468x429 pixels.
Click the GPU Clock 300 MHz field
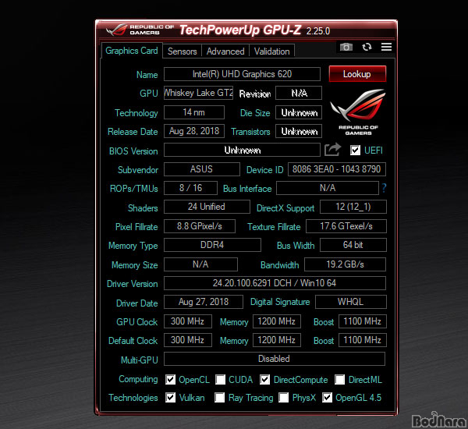click(x=188, y=321)
